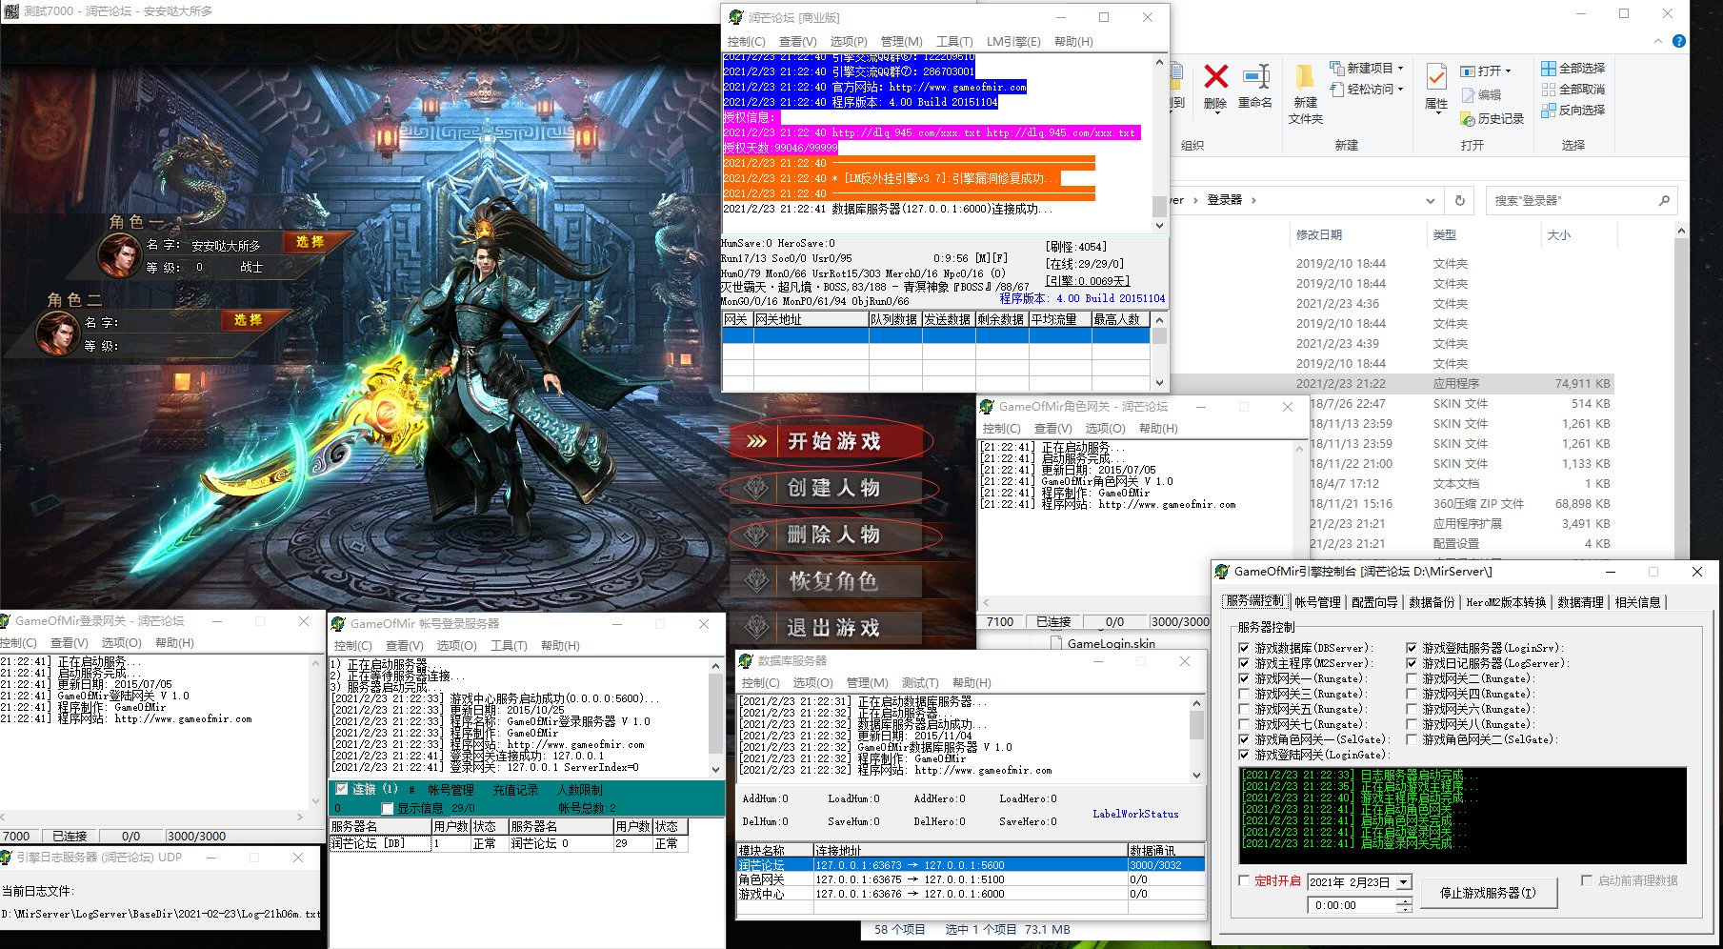Open 测试(T) menu in 数据库服务器 window

(x=920, y=683)
